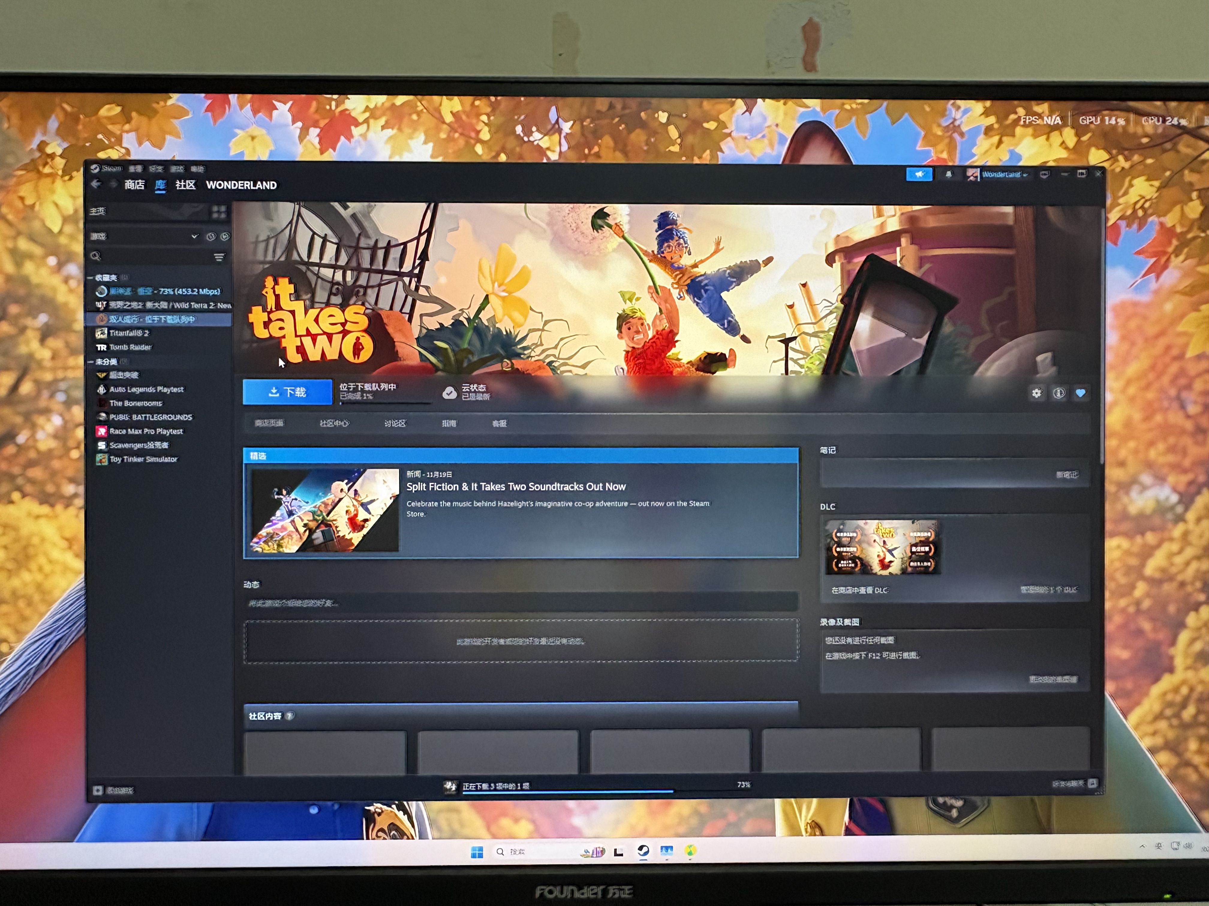Open Big Picture mode icon
The width and height of the screenshot is (1209, 906).
(1044, 175)
